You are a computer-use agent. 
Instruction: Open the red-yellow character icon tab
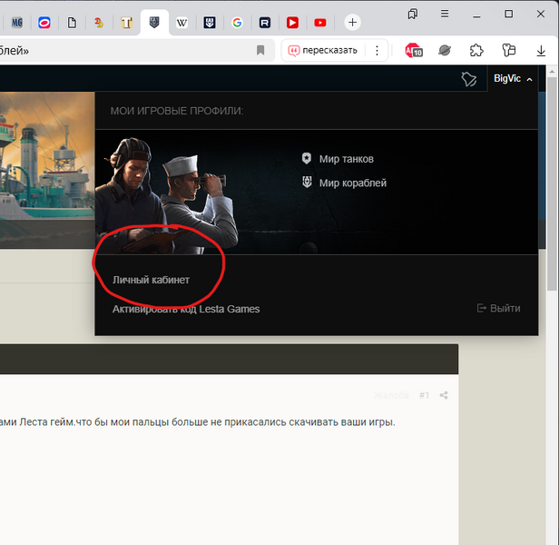click(99, 23)
